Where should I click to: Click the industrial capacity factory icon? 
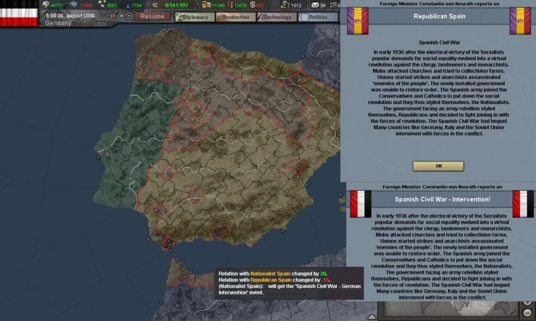click(155, 5)
